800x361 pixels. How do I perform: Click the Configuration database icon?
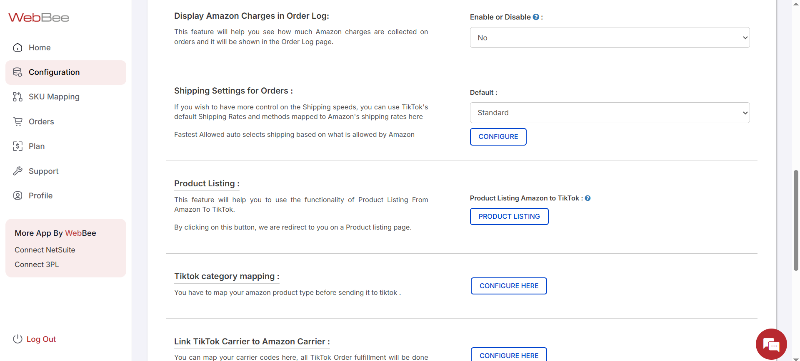(x=17, y=72)
